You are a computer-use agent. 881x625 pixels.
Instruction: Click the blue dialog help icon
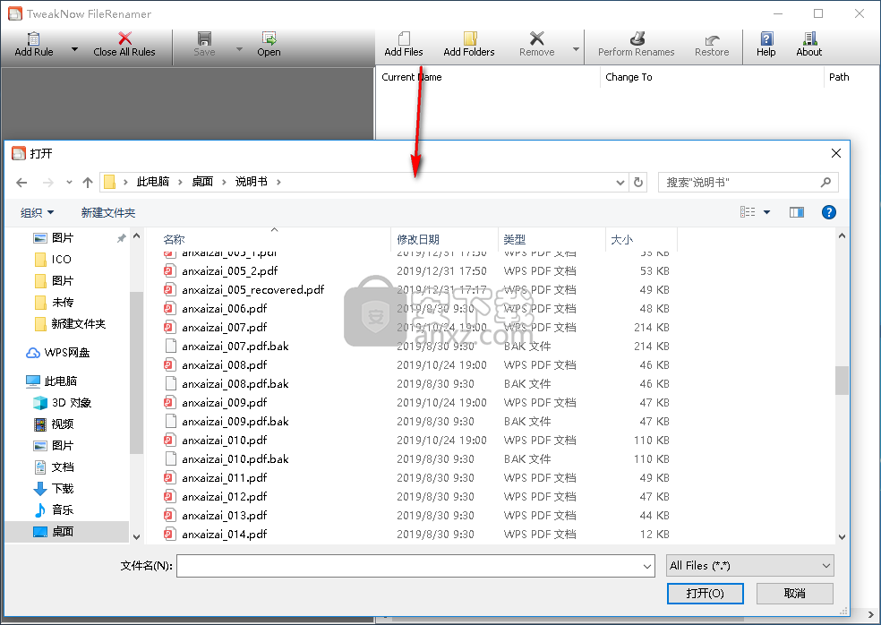(829, 212)
